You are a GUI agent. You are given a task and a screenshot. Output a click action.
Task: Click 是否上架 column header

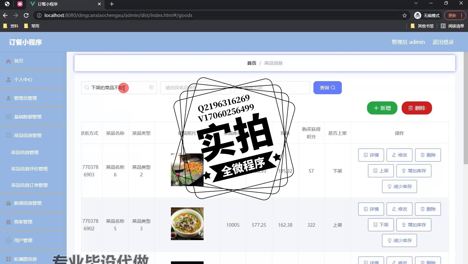[x=337, y=133]
